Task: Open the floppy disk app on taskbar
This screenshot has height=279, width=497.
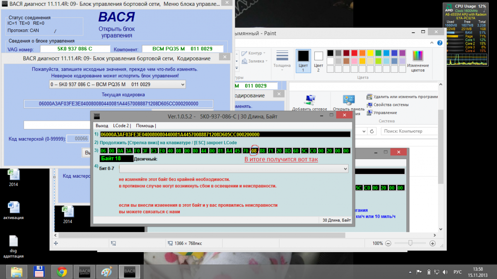Action: pyautogui.click(x=40, y=272)
